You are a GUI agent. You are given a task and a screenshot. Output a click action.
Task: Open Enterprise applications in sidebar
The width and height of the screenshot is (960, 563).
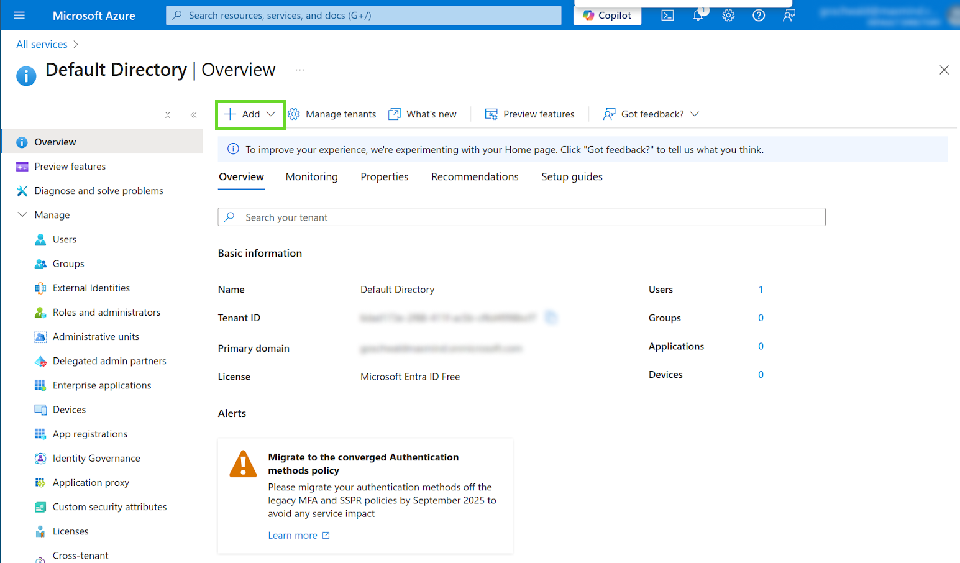(x=102, y=385)
